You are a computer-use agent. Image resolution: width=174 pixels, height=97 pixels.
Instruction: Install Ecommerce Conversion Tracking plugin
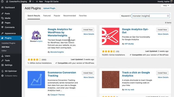pyautogui.click(x=88, y=73)
